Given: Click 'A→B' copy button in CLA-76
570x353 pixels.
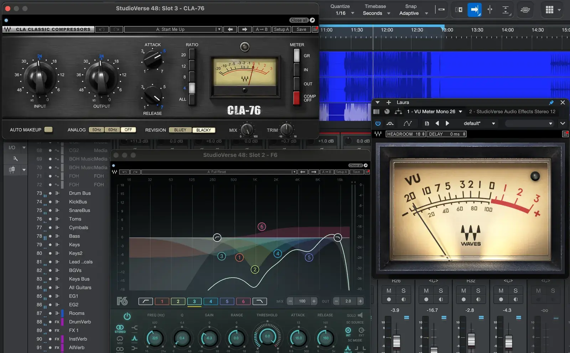Looking at the screenshot, I should [262, 30].
